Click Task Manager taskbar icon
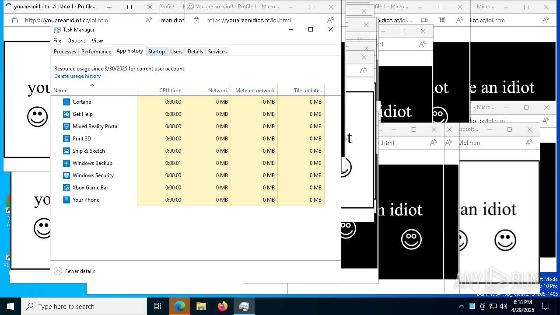The image size is (560, 315). (x=244, y=306)
